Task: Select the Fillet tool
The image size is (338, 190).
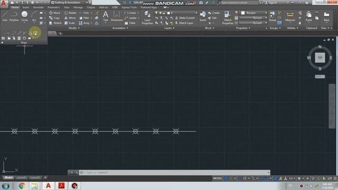Action: (84, 18)
